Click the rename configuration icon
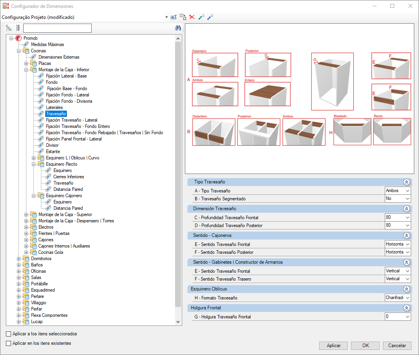 pyautogui.click(x=174, y=17)
